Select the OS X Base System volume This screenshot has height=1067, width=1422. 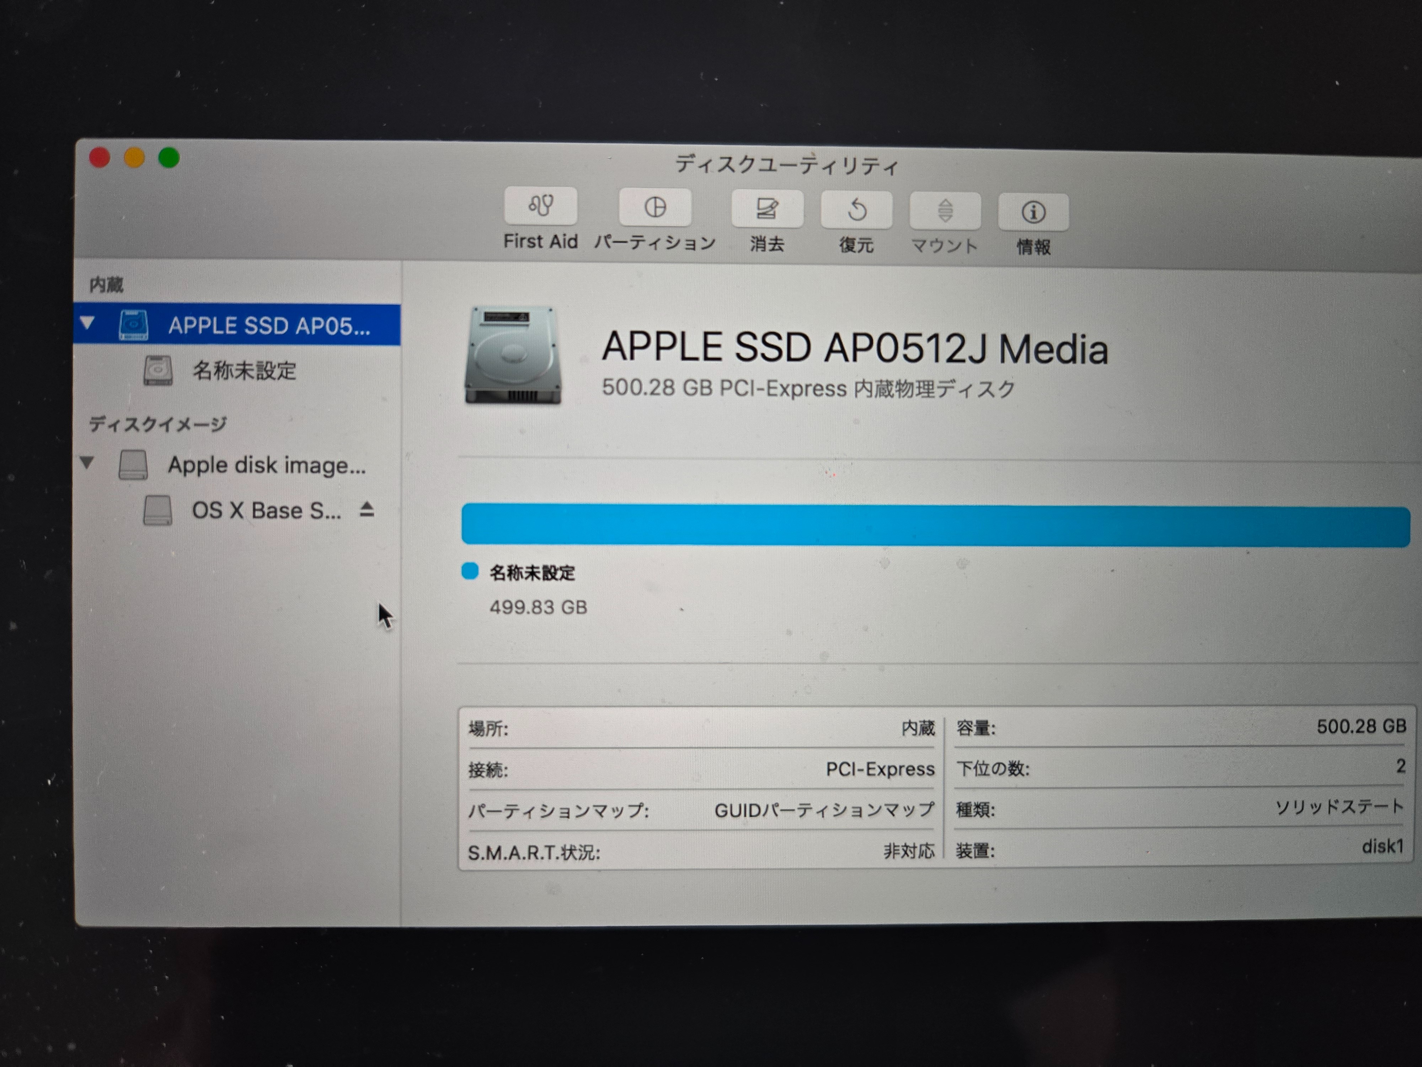[x=266, y=511]
